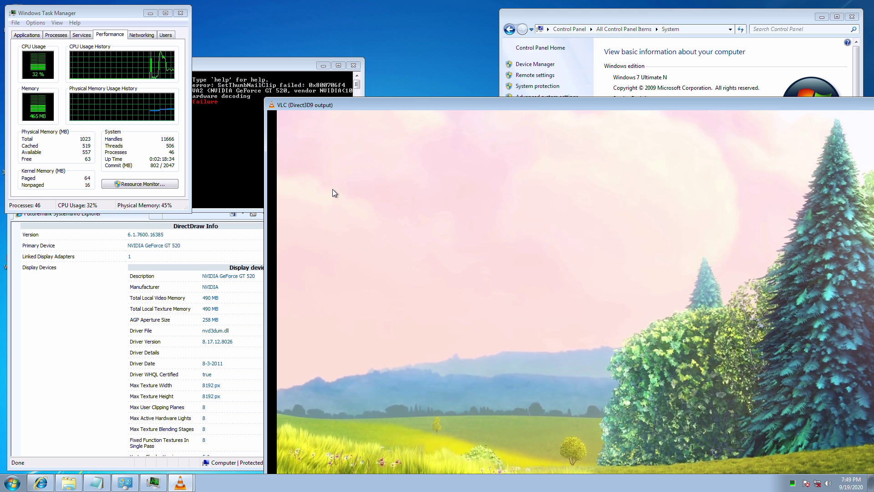Click driver version 8.17.12.8026 value

pos(217,342)
